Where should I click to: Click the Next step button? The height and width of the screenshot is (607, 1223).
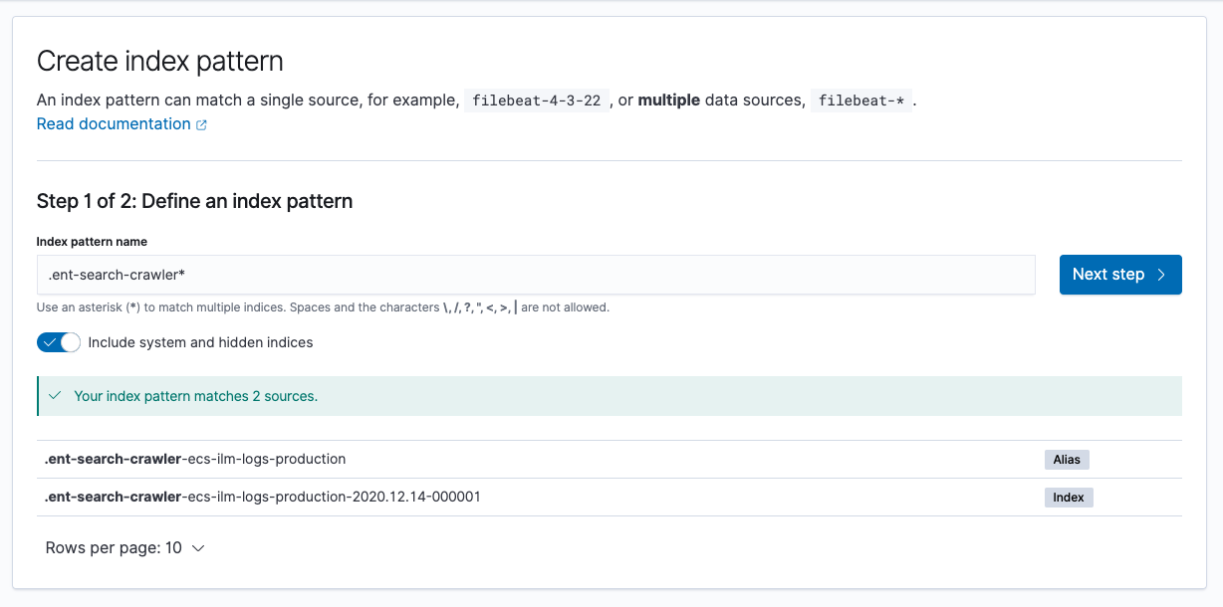point(1119,275)
